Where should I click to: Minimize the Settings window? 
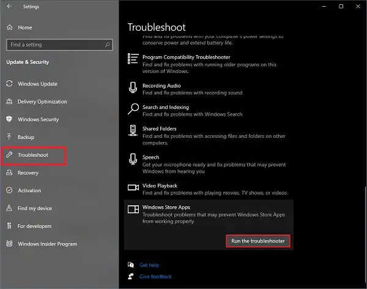click(324, 7)
